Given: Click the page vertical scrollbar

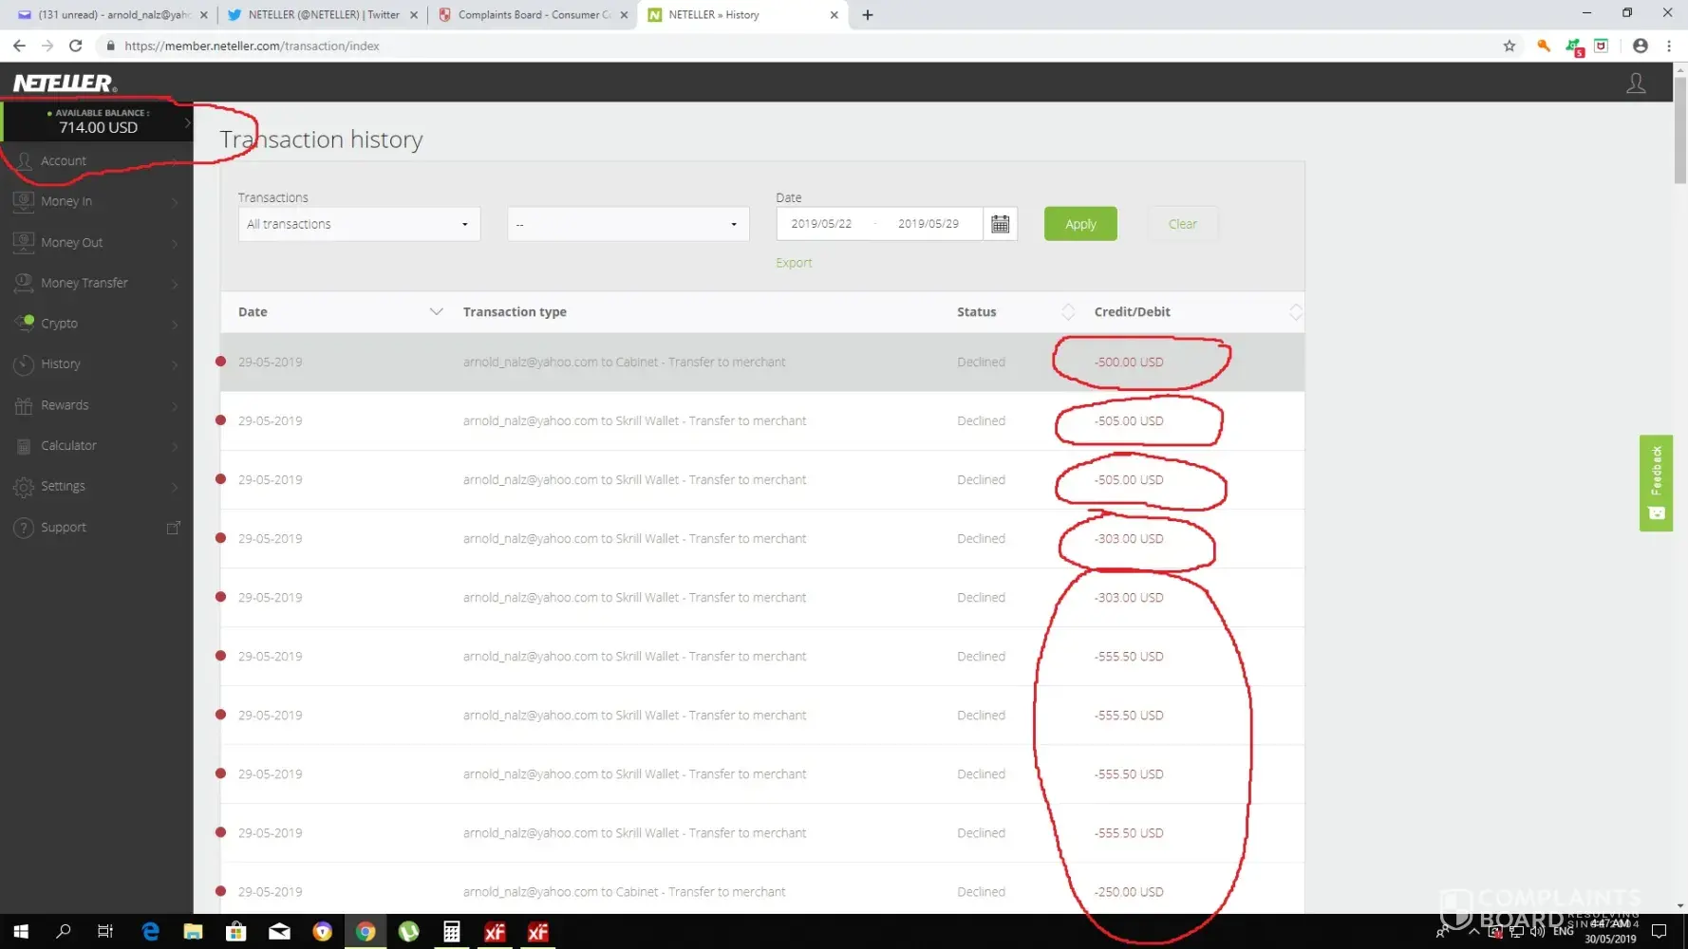Looking at the screenshot, I should pos(1679,133).
